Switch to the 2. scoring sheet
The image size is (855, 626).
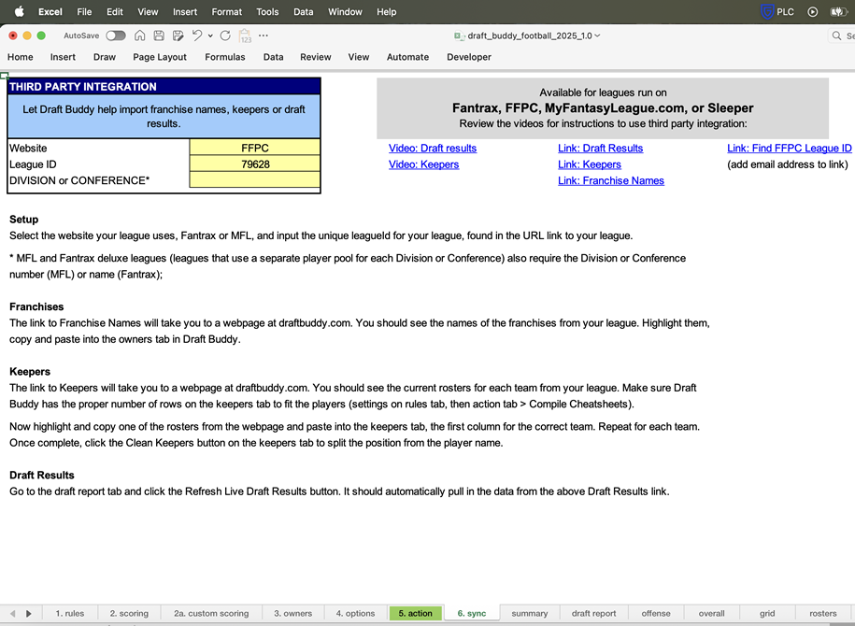click(129, 613)
